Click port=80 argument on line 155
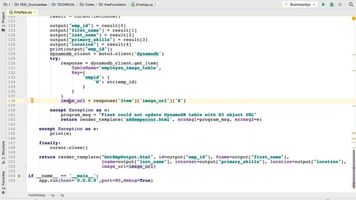The image size is (356, 200). pos(111,181)
